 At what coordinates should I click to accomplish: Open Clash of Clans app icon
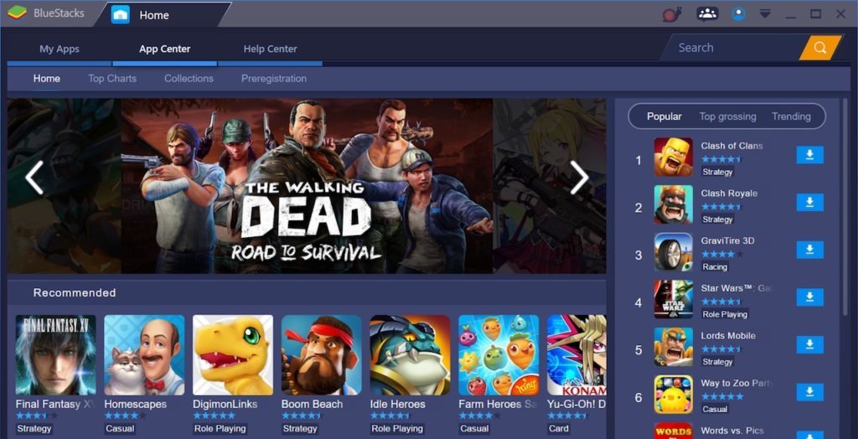pyautogui.click(x=673, y=158)
